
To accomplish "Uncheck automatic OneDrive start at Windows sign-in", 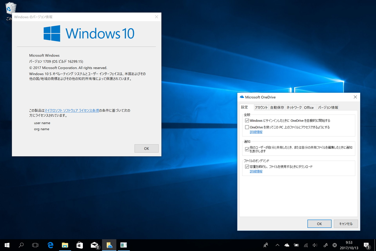I will click(x=247, y=120).
